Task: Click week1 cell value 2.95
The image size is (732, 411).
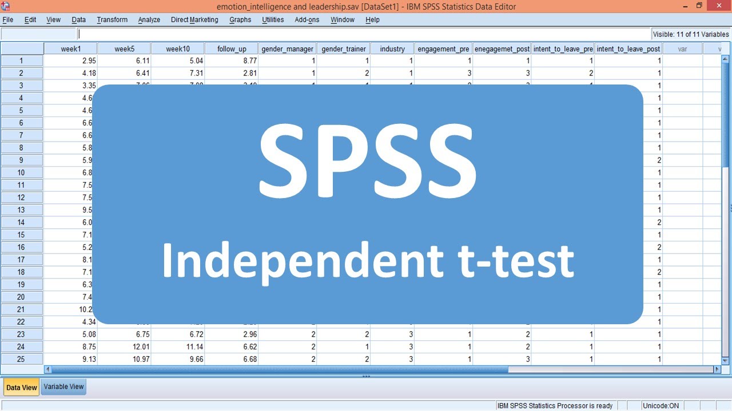Action: pos(71,61)
